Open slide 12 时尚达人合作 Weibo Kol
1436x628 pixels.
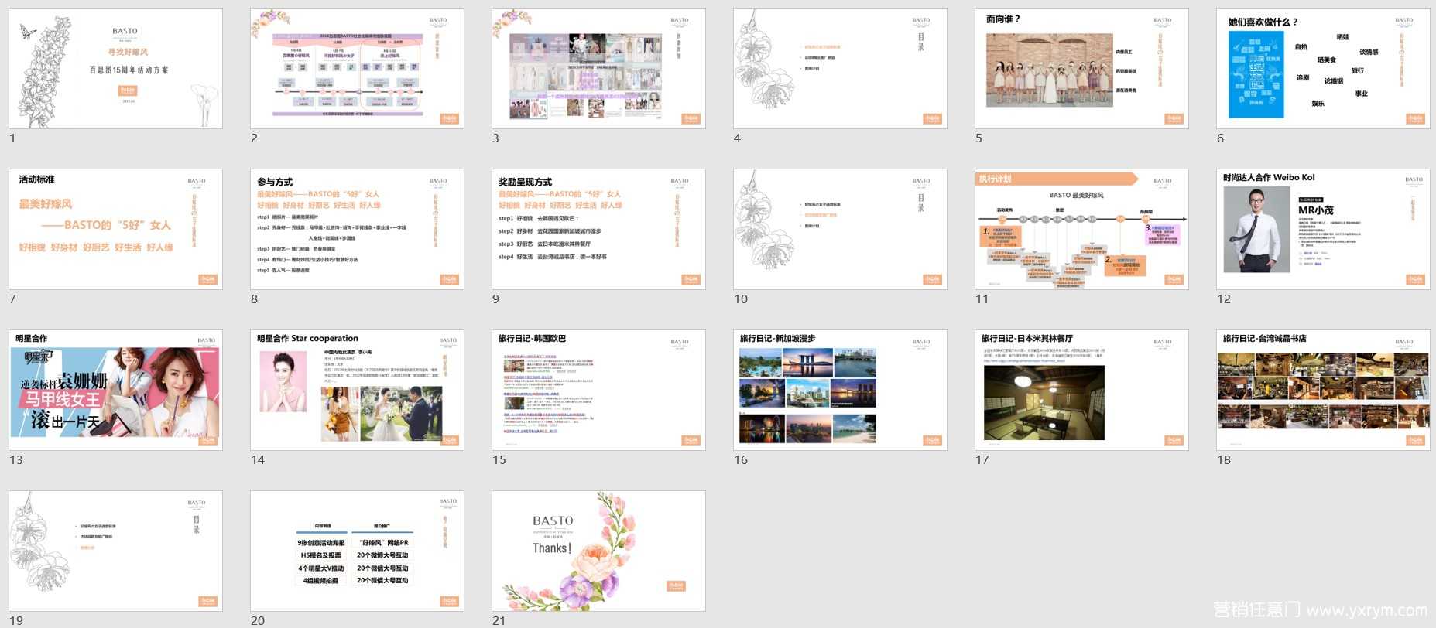click(1323, 229)
